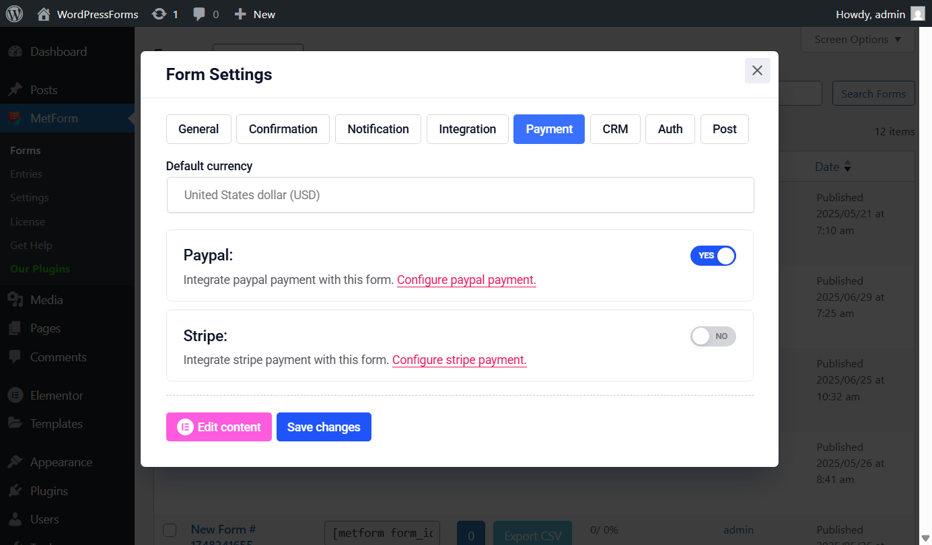Switch to the CRM tab
Viewport: 932px width, 545px height.
[x=615, y=129]
